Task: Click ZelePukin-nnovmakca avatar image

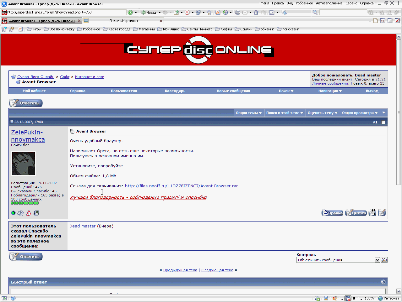Action: point(24,164)
